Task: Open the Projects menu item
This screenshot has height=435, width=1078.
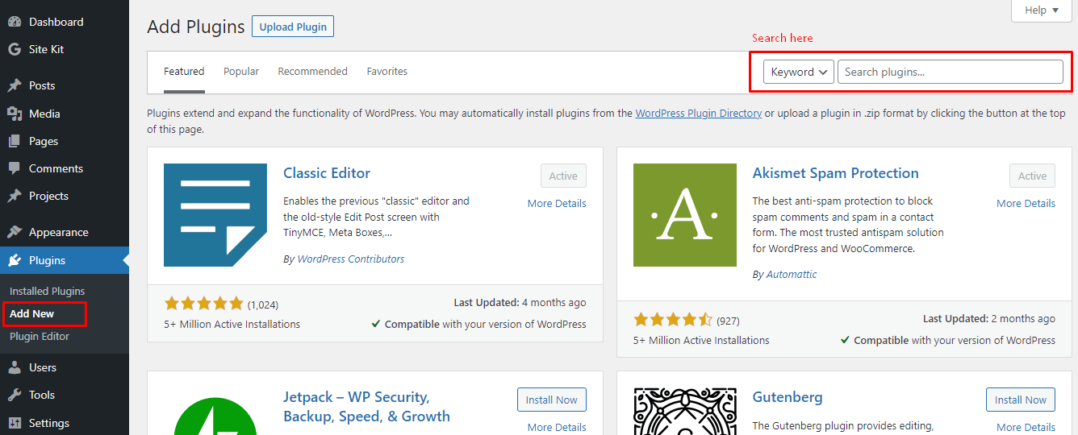Action: click(x=65, y=196)
